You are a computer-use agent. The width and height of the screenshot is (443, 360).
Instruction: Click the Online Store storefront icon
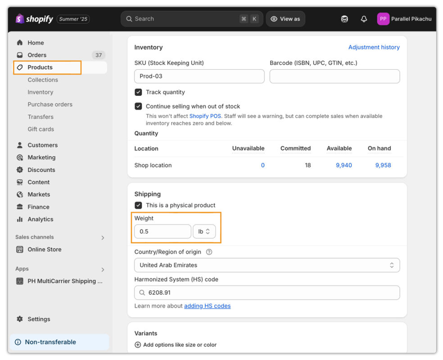[x=20, y=249]
